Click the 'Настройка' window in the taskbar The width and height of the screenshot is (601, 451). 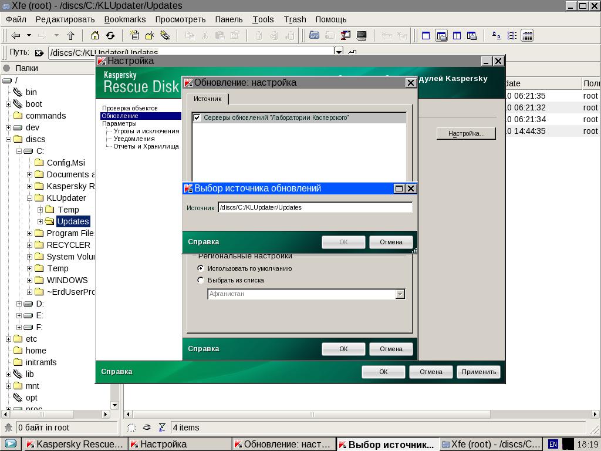(x=179, y=444)
